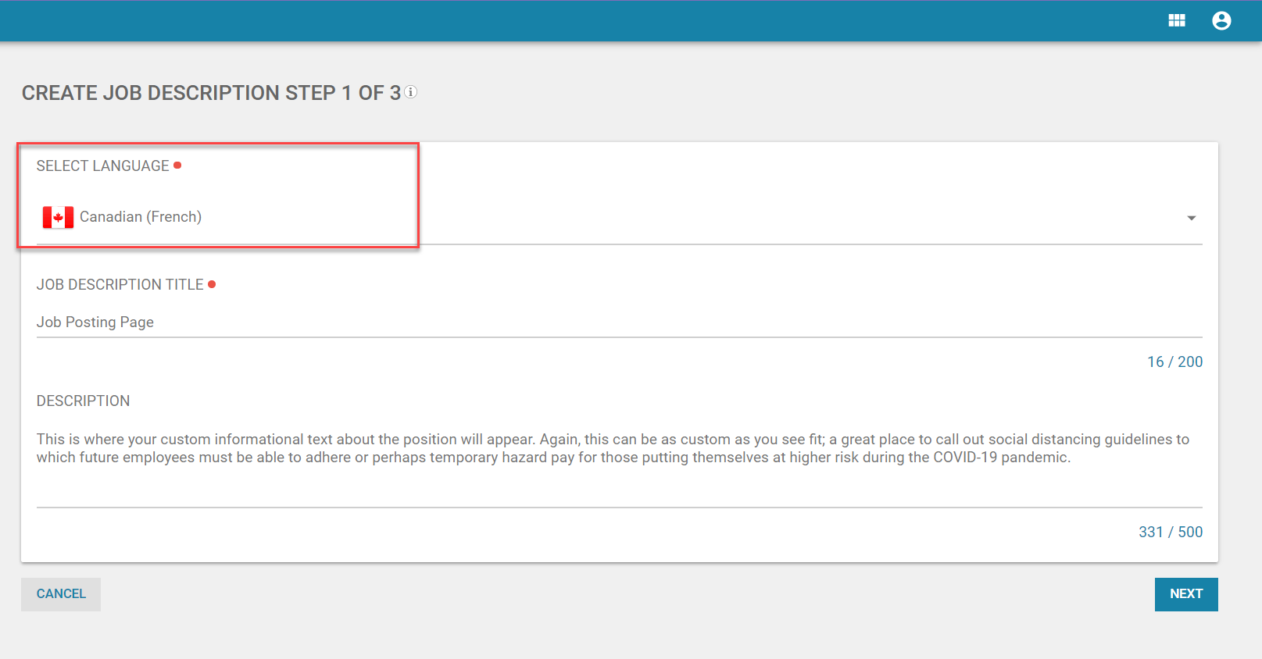This screenshot has width=1262, height=659.
Task: Open the user account profile icon
Action: tap(1221, 21)
